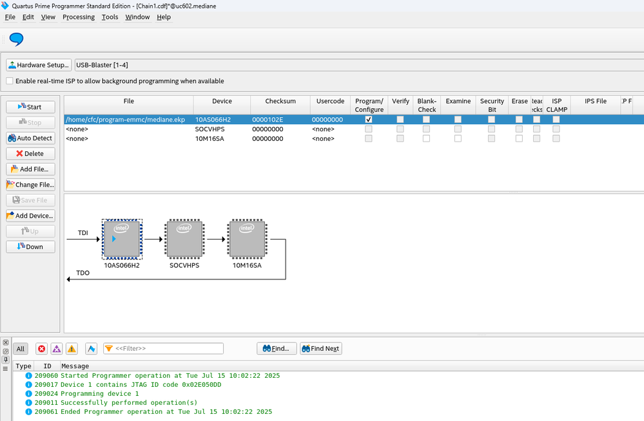Select the SOCVHPS chip in chain diagram
This screenshot has width=644, height=421.
click(184, 239)
